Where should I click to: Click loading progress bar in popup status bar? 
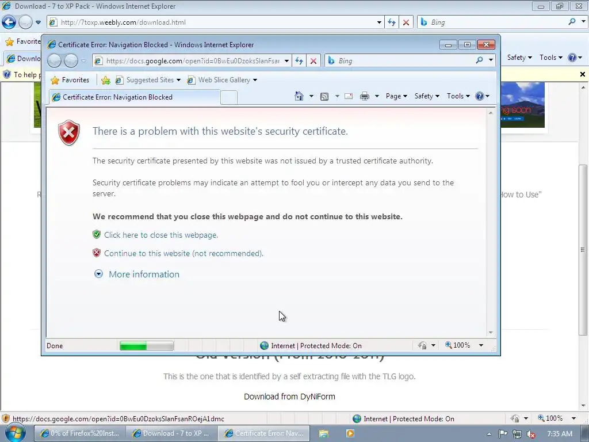pos(147,345)
